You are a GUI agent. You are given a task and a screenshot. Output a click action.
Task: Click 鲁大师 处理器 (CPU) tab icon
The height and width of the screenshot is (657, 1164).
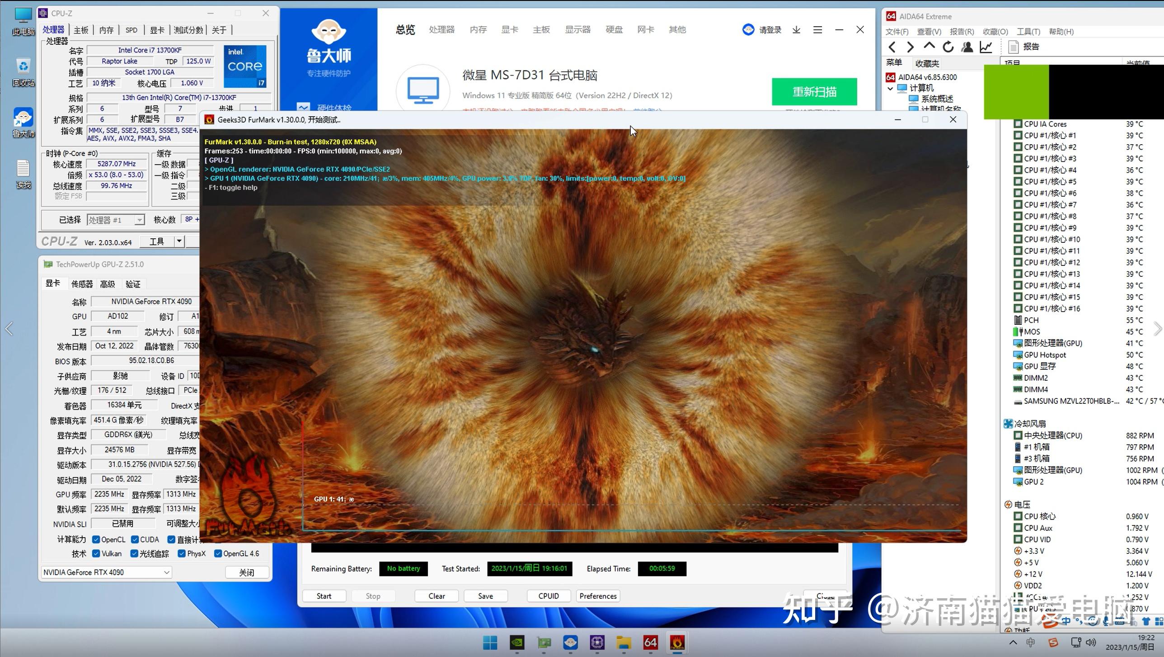click(x=441, y=29)
